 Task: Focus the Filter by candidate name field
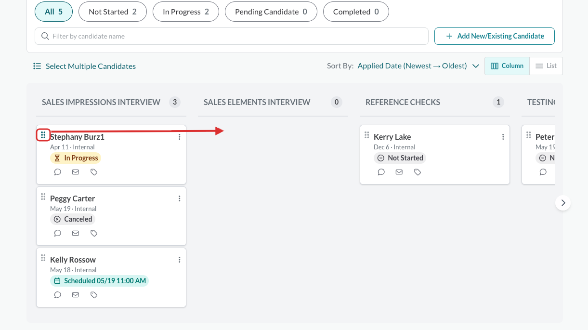click(x=232, y=36)
